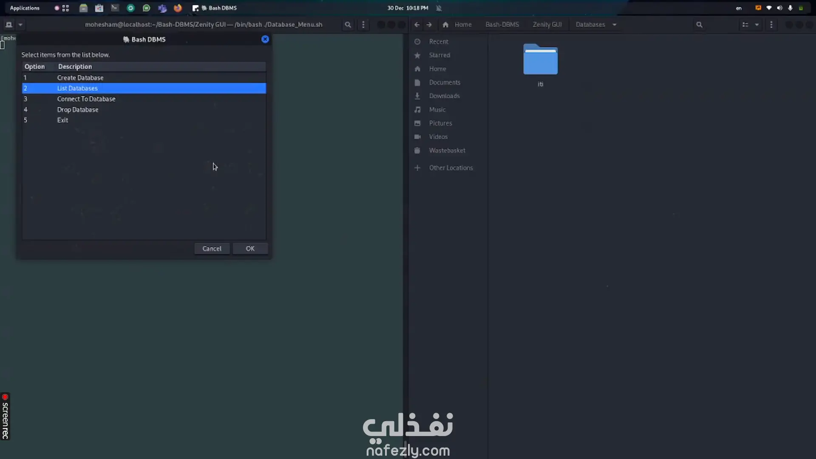This screenshot has width=816, height=459.
Task: Open the file manager three-dot menu
Action: pos(771,25)
